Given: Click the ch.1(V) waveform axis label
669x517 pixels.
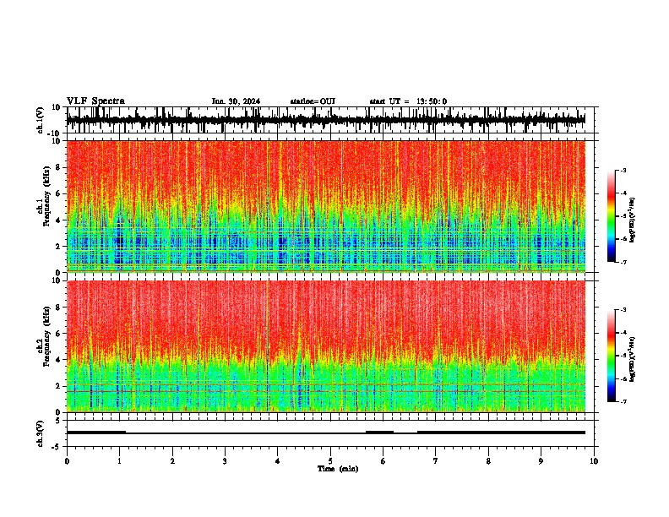Looking at the screenshot, I should tap(41, 120).
